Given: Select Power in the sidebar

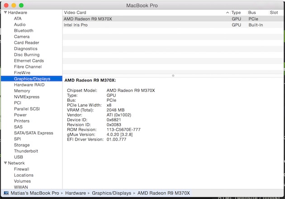Looking at the screenshot, I should point(20,115).
